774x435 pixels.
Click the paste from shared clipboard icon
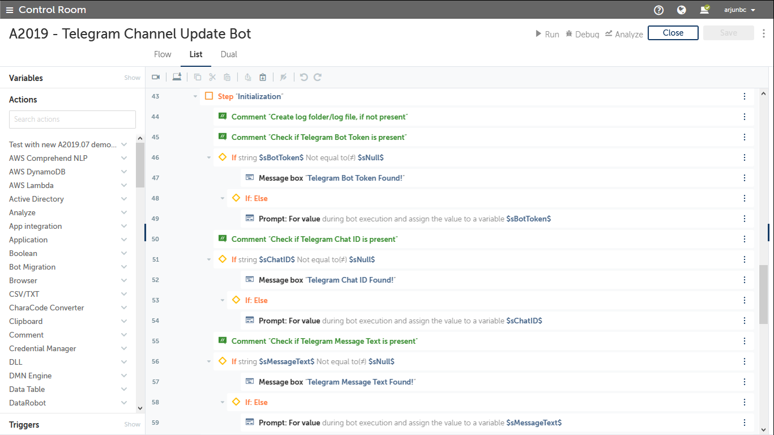pos(263,77)
